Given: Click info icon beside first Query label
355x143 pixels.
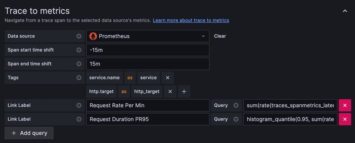Looking at the screenshot, I should coord(236,105).
